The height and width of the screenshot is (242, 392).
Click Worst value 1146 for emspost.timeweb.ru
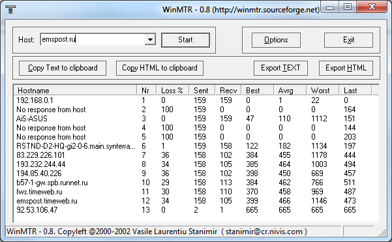[x=319, y=201]
